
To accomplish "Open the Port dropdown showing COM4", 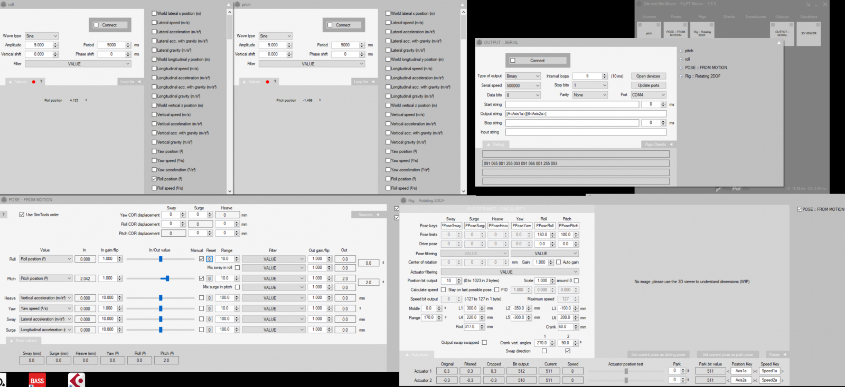I will [648, 95].
